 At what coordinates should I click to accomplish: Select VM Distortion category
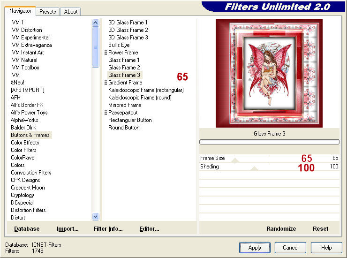click(27, 30)
